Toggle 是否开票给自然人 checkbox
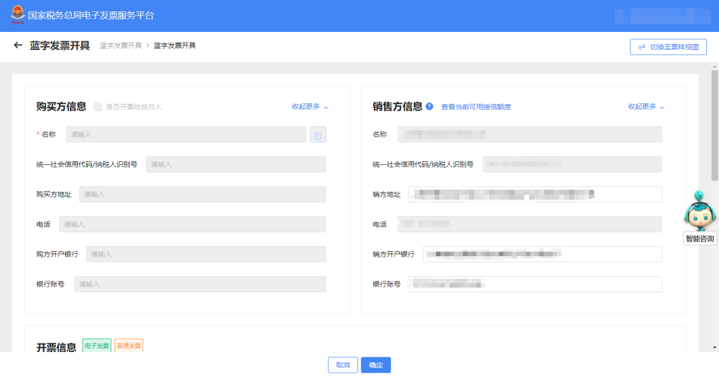 pyautogui.click(x=98, y=106)
